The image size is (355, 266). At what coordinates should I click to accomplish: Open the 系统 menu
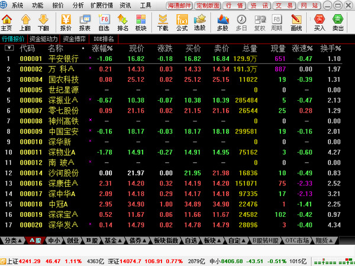17,5
